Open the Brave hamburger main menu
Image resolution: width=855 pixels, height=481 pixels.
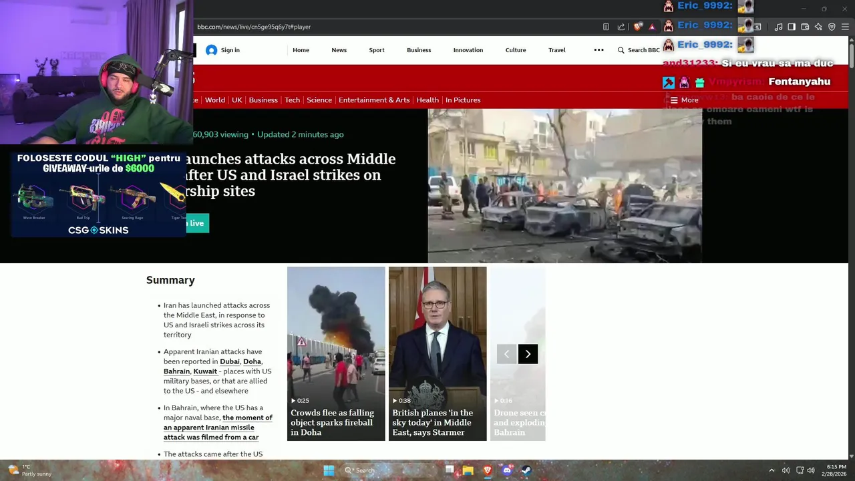pyautogui.click(x=845, y=27)
